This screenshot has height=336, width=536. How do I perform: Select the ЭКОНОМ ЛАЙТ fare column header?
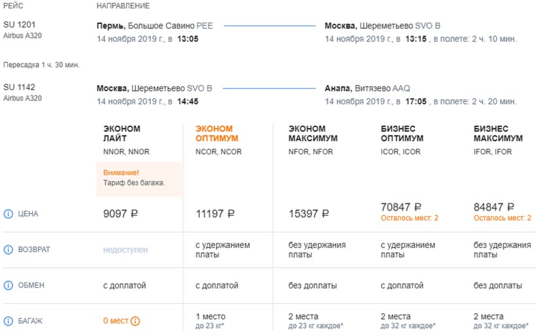122,133
